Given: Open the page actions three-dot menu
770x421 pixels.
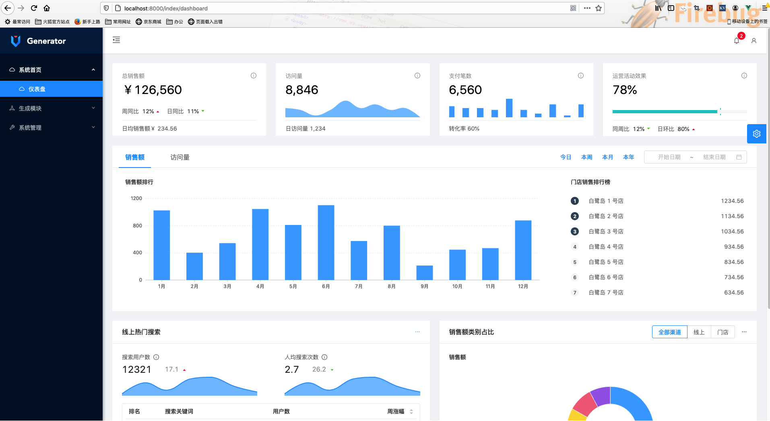Looking at the screenshot, I should [587, 8].
